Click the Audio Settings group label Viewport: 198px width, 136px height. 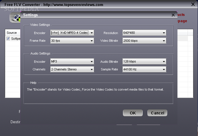tap(40, 53)
